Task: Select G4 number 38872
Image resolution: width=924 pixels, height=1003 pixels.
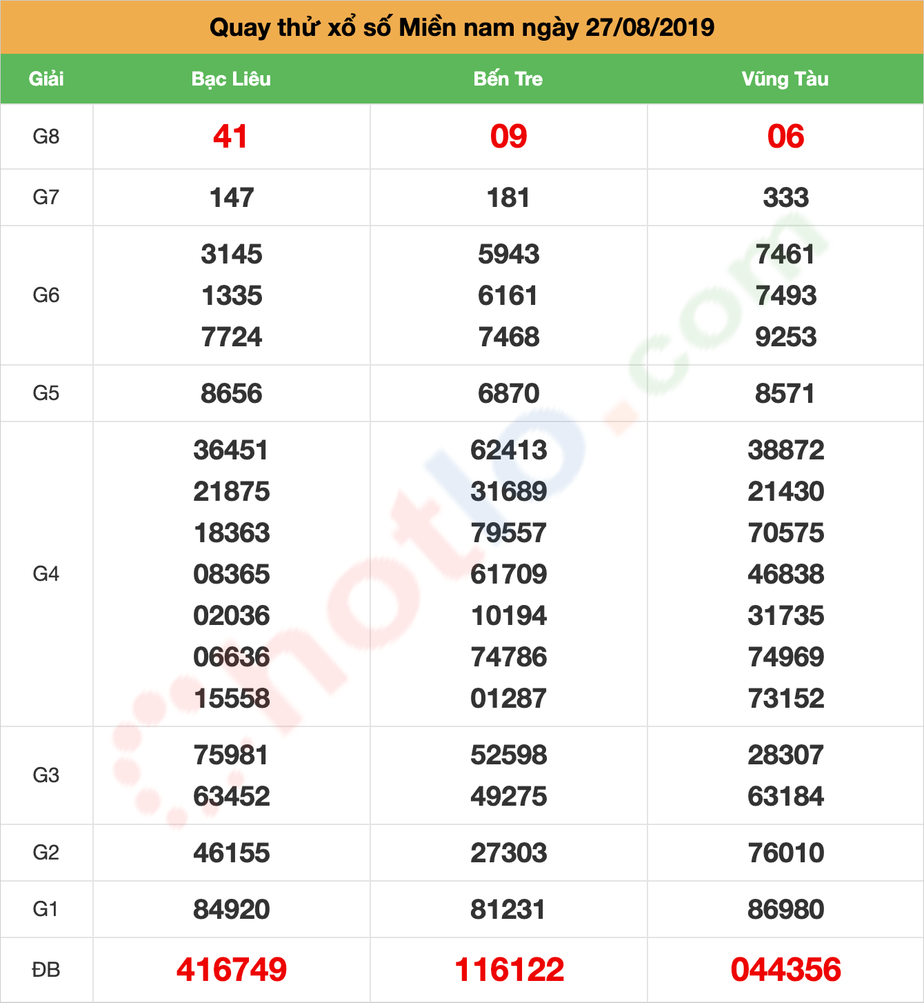Action: (786, 450)
